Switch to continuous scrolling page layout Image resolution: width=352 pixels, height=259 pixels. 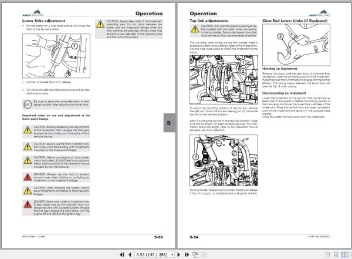pos(336,255)
